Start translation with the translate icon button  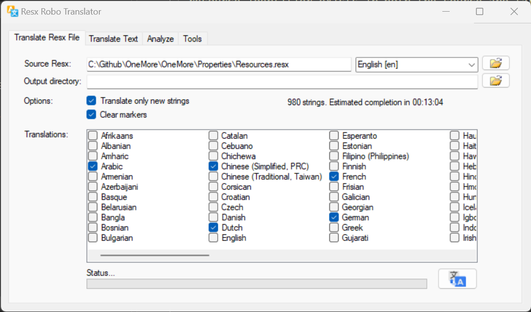(x=457, y=278)
